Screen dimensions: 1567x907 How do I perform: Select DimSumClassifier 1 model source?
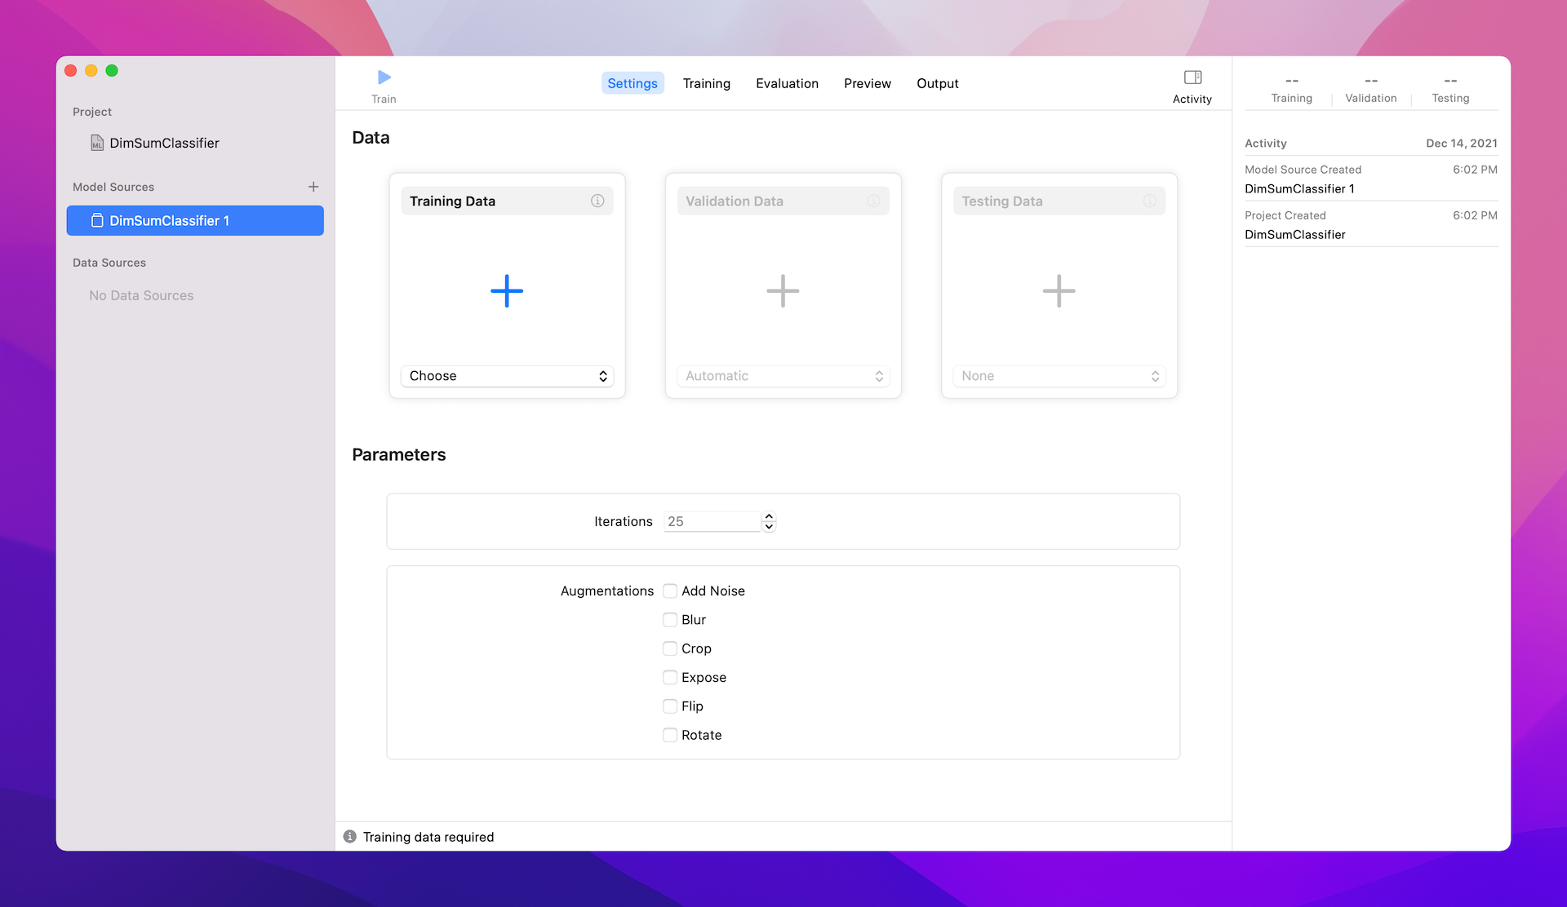195,221
